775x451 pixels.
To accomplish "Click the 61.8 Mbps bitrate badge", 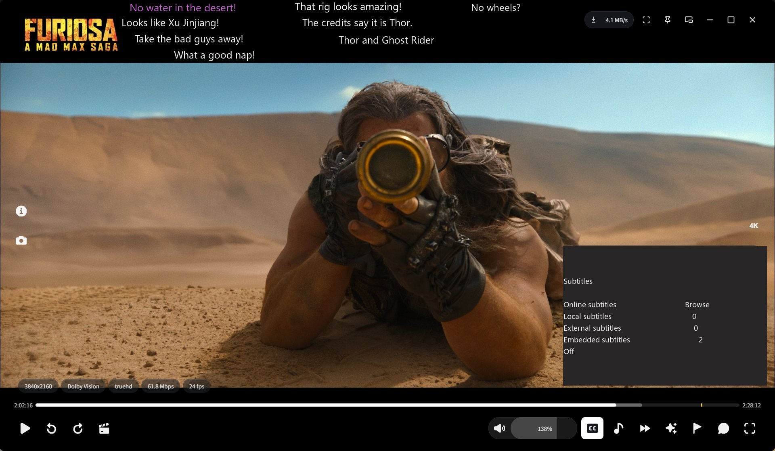I will [161, 386].
